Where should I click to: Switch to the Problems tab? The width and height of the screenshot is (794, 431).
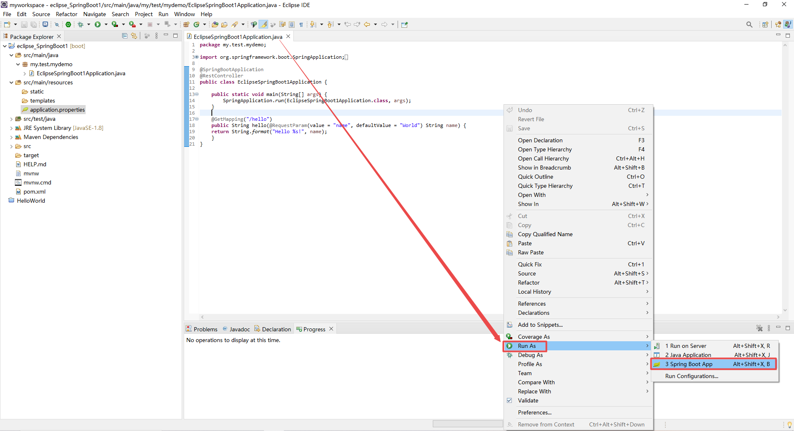(x=201, y=329)
